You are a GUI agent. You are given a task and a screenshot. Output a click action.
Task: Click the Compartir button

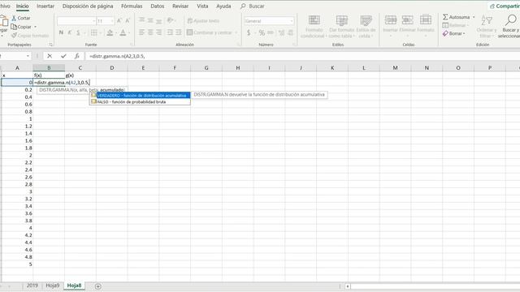point(505,6)
